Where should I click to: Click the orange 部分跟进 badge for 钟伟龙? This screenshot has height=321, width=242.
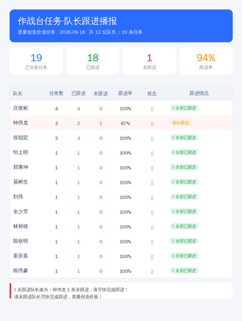(x=181, y=123)
